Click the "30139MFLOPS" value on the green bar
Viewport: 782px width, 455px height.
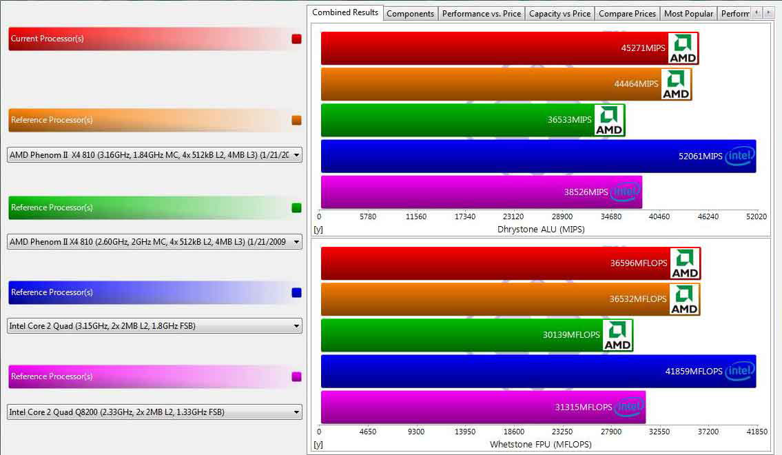571,335
